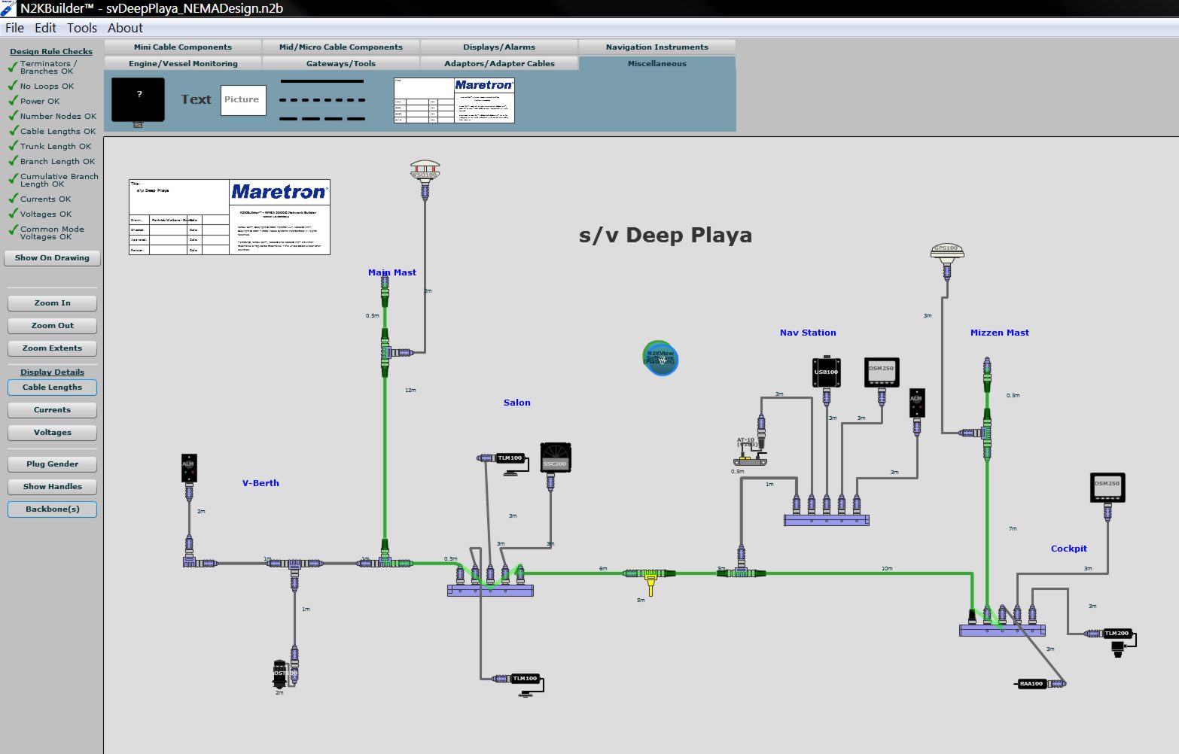Image resolution: width=1179 pixels, height=754 pixels.
Task: Click the Show On Drawing button
Action: pyautogui.click(x=52, y=258)
